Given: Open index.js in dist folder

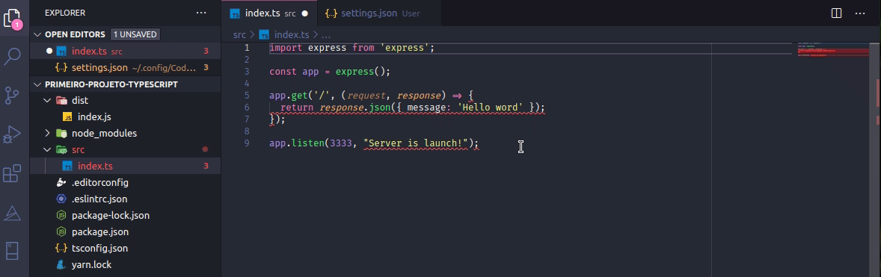Looking at the screenshot, I should [x=126, y=117].
